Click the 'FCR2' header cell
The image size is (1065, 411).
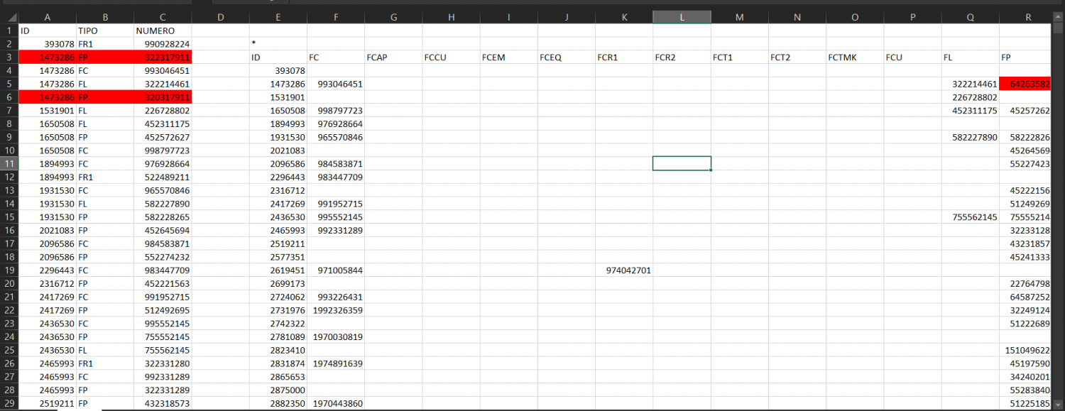(x=682, y=57)
